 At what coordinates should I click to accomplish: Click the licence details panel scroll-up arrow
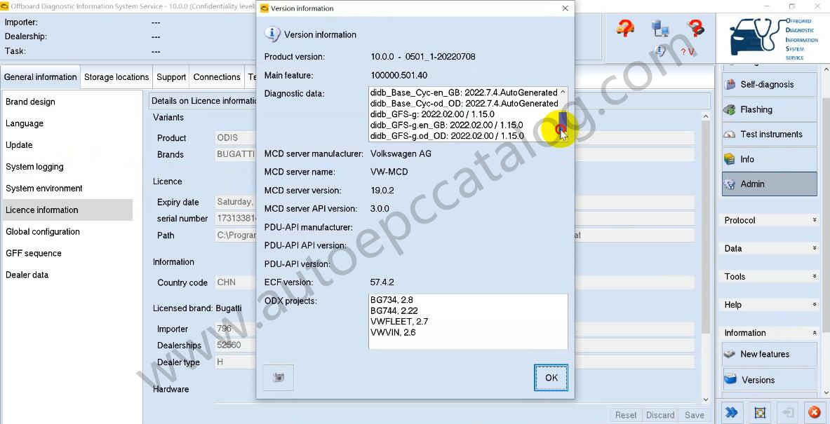(706, 116)
